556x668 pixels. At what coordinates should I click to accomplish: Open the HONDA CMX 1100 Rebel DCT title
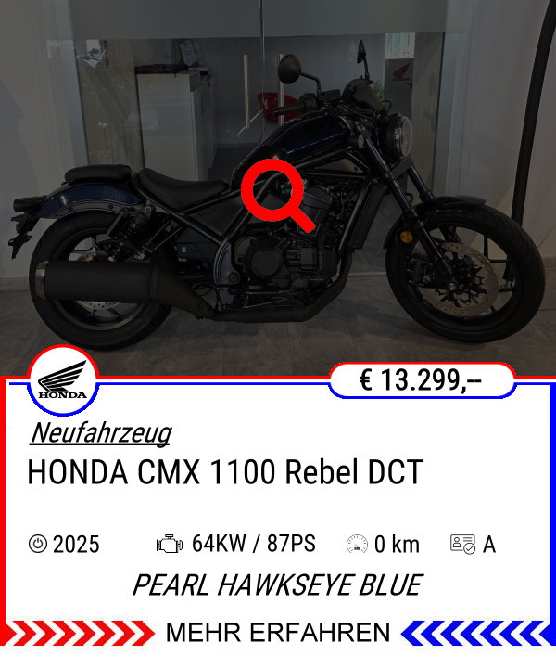tap(225, 472)
